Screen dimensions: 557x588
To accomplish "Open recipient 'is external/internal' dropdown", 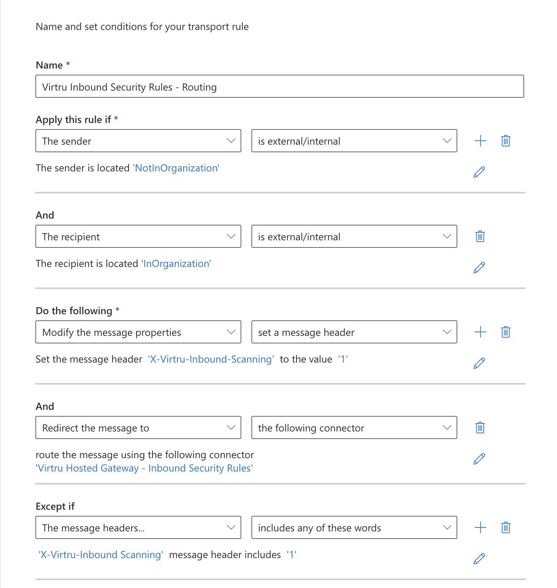I will coord(354,236).
